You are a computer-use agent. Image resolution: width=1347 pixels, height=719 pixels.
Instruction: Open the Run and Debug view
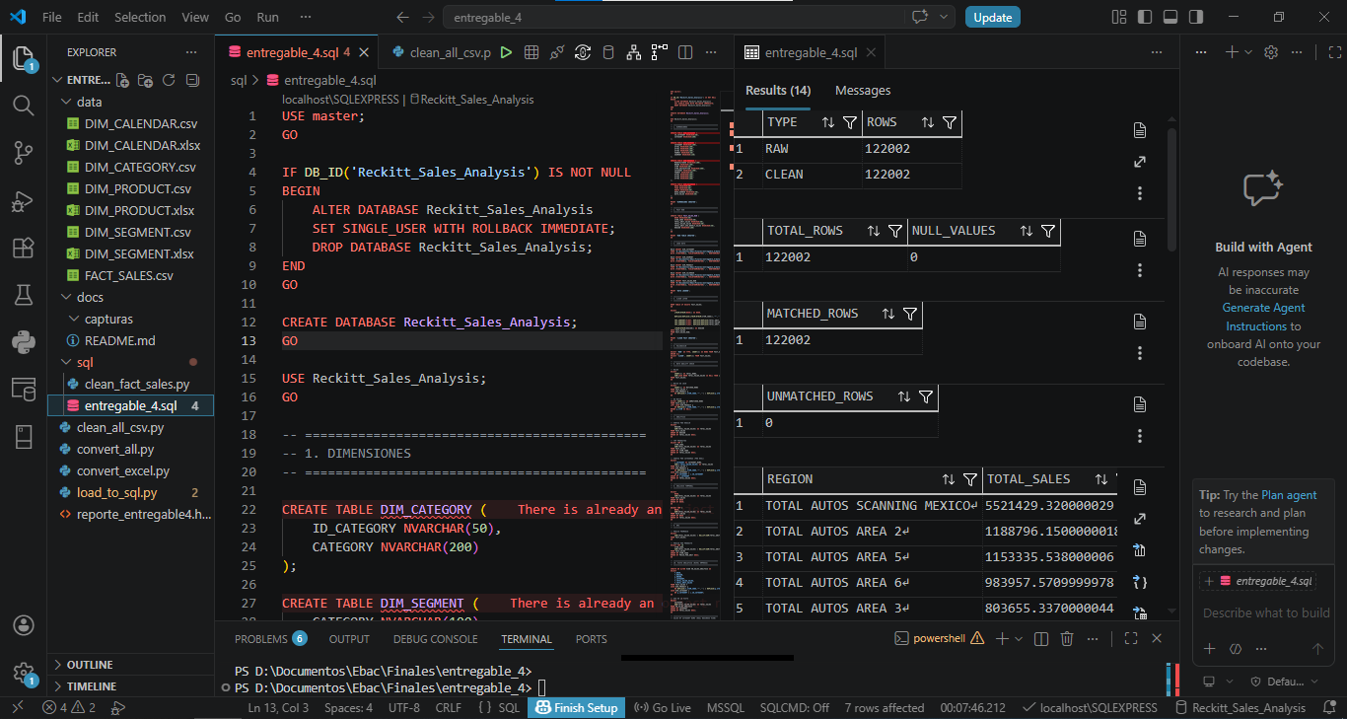pos(24,201)
